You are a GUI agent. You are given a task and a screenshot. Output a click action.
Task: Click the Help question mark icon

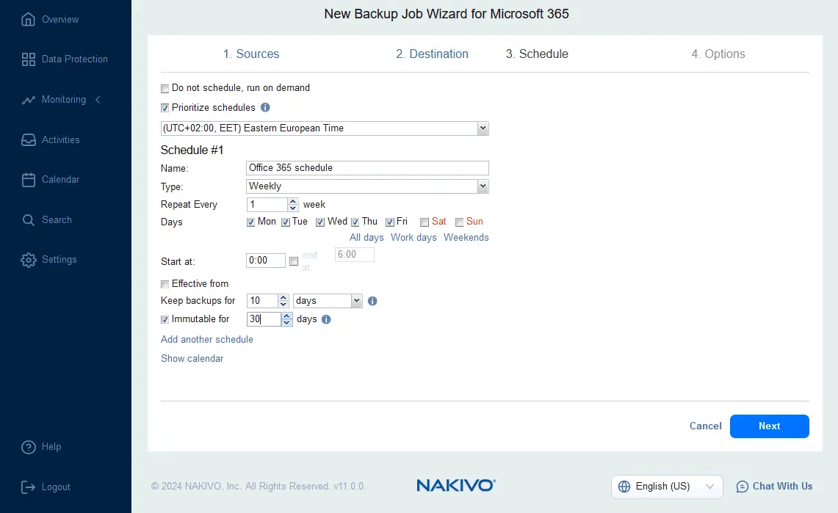tap(29, 447)
